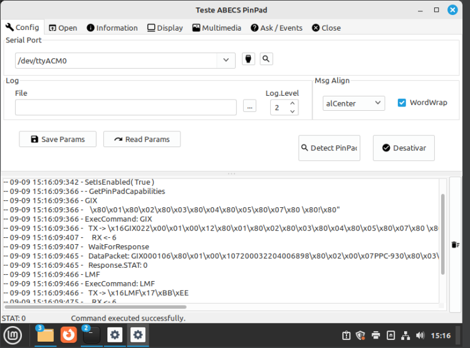Open the Open tab
This screenshot has width=470, height=348.
[63, 28]
